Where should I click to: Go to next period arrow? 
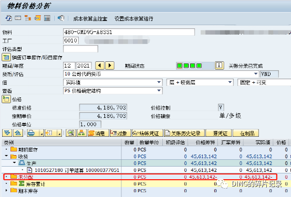[110, 65]
